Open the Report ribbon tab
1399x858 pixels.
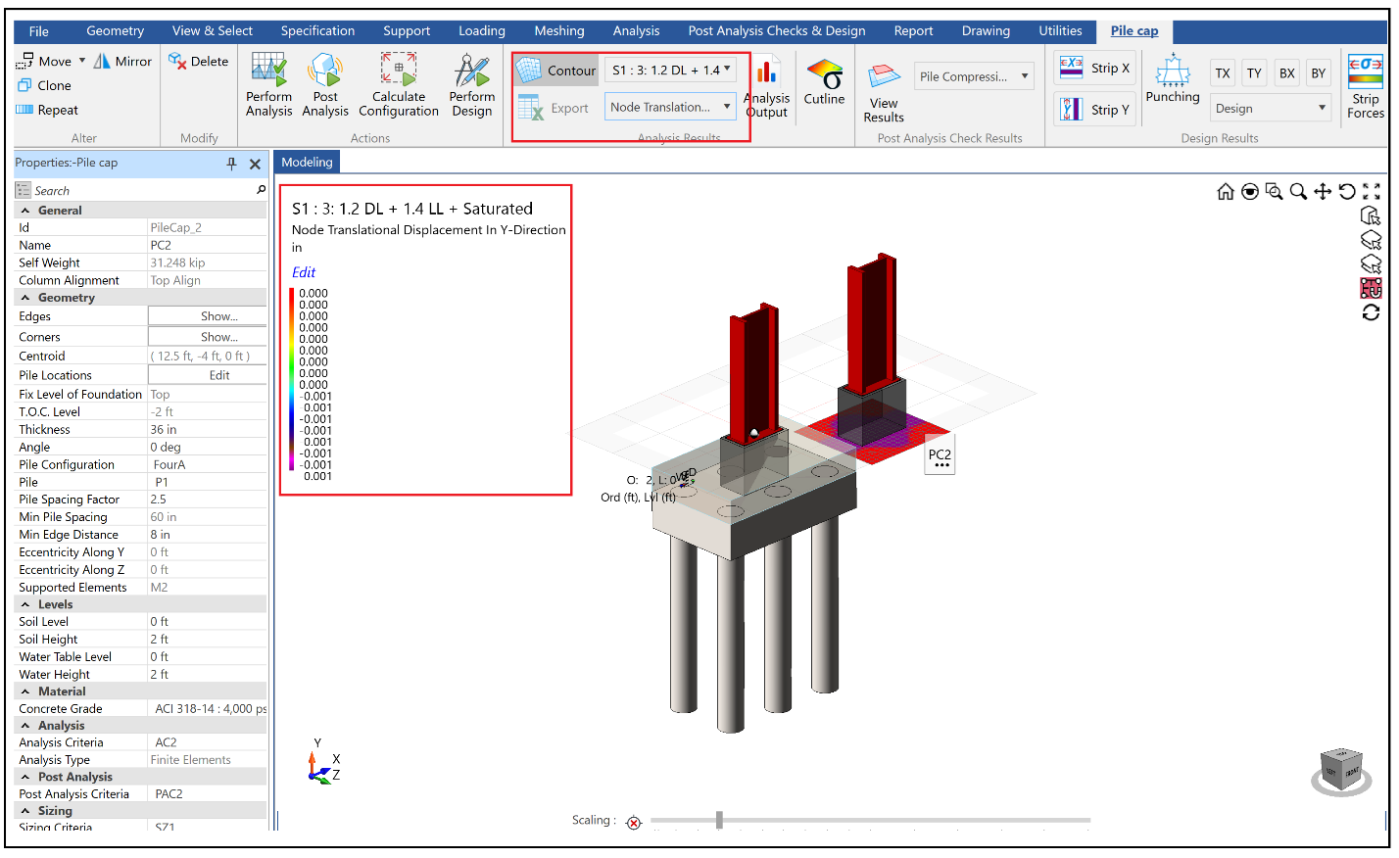pos(913,31)
